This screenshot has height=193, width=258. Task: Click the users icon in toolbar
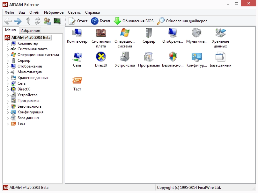click(47, 21)
